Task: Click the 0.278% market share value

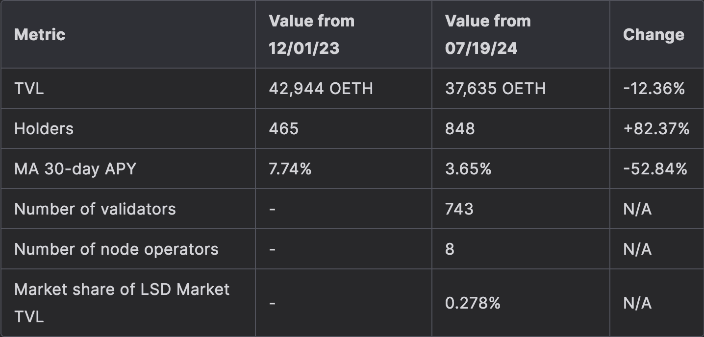Action: tap(473, 303)
